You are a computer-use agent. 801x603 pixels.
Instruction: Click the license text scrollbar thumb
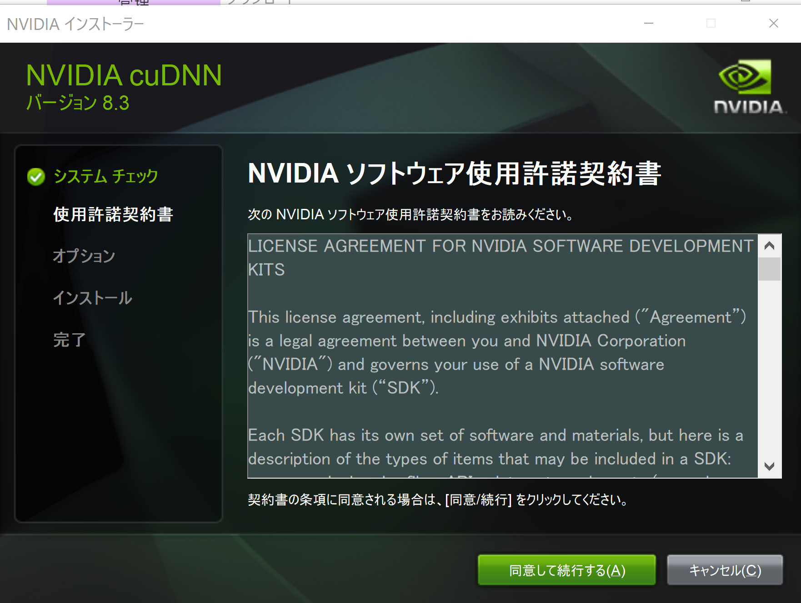tap(769, 269)
